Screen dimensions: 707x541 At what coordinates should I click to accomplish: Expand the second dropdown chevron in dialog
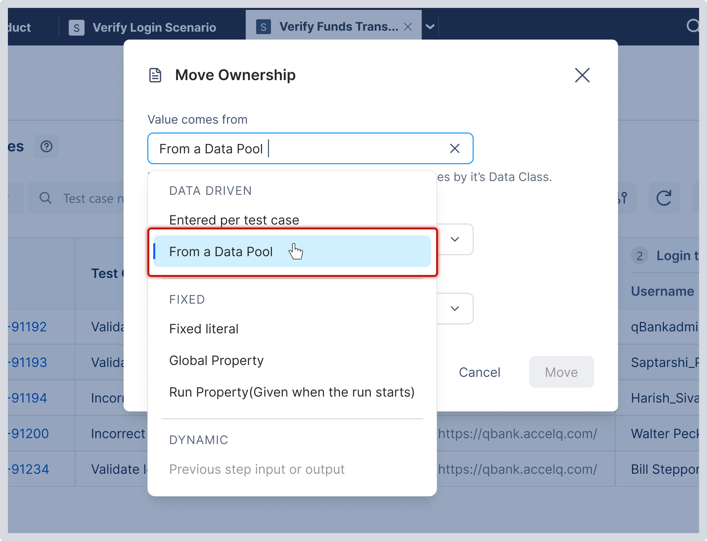(455, 309)
